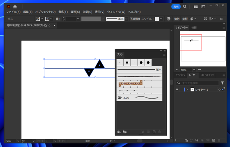Open the navigator 50% zoom dropdown arrow

point(194,70)
